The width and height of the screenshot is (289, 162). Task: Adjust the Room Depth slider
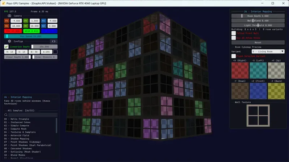click(258, 16)
